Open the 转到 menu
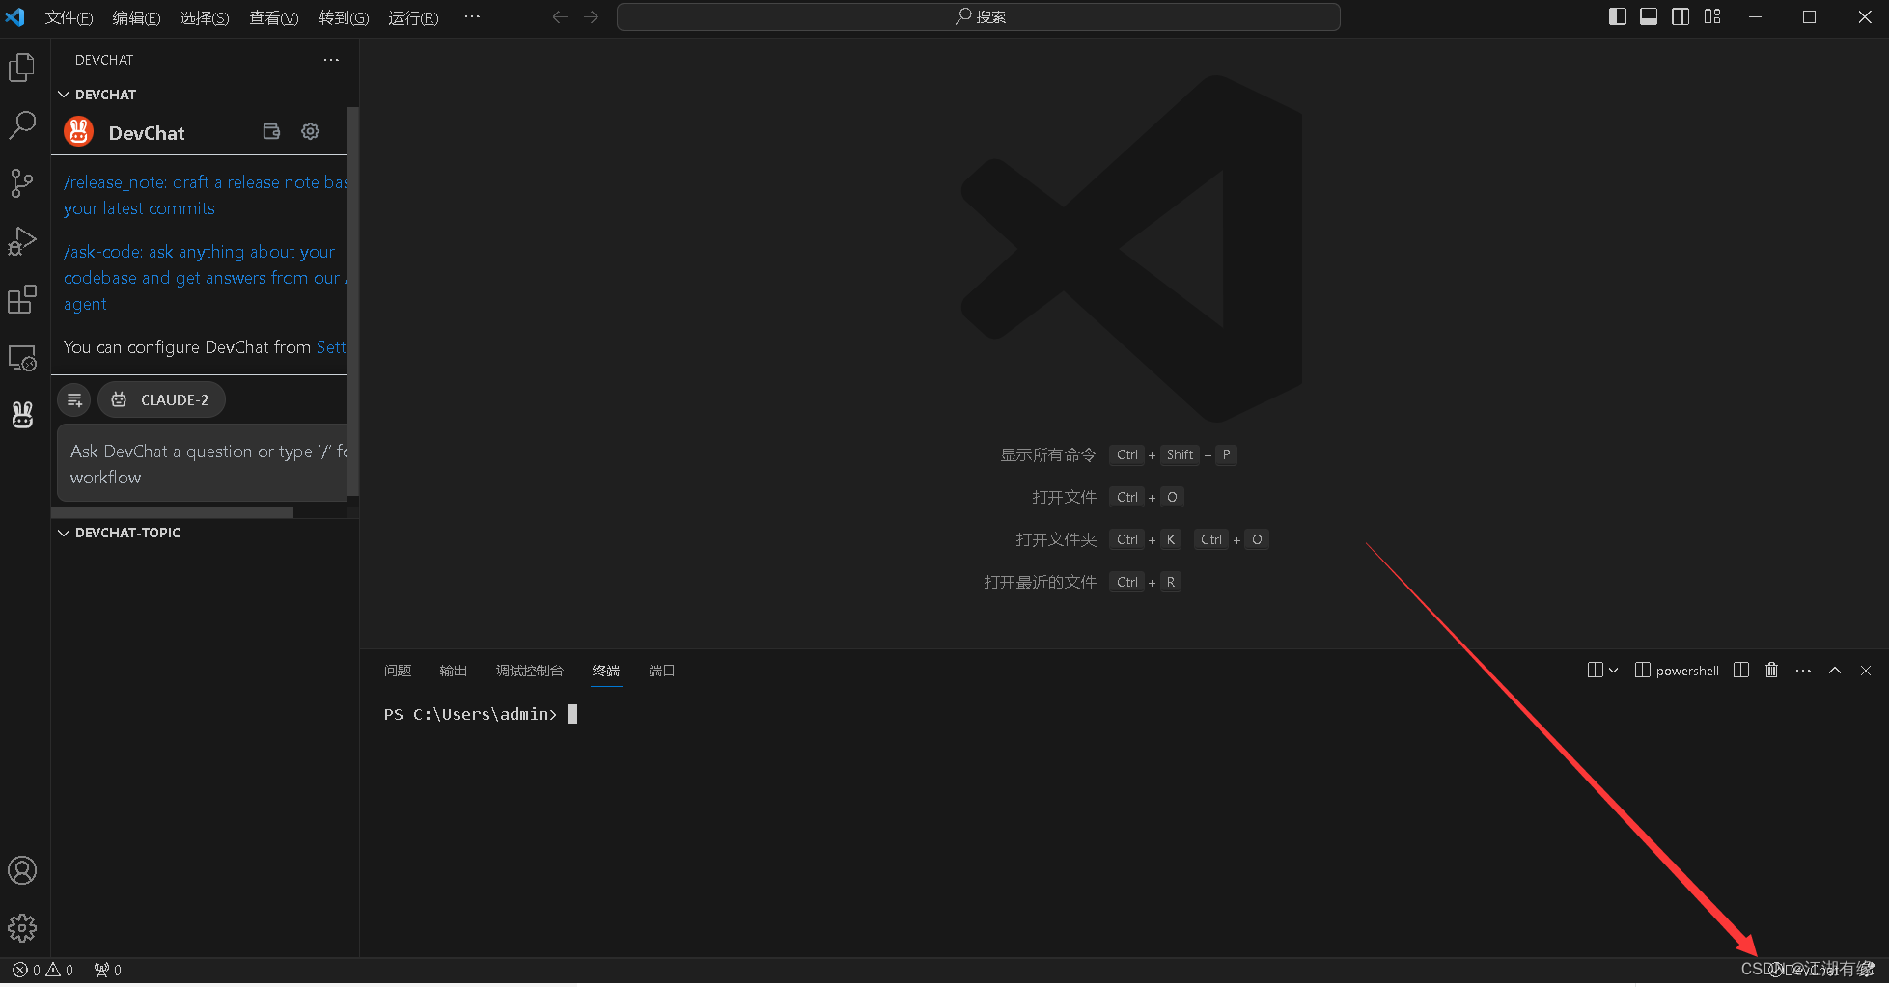The image size is (1889, 987). pos(344,17)
